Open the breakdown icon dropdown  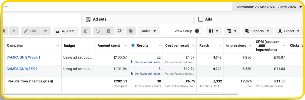[x=232, y=31]
